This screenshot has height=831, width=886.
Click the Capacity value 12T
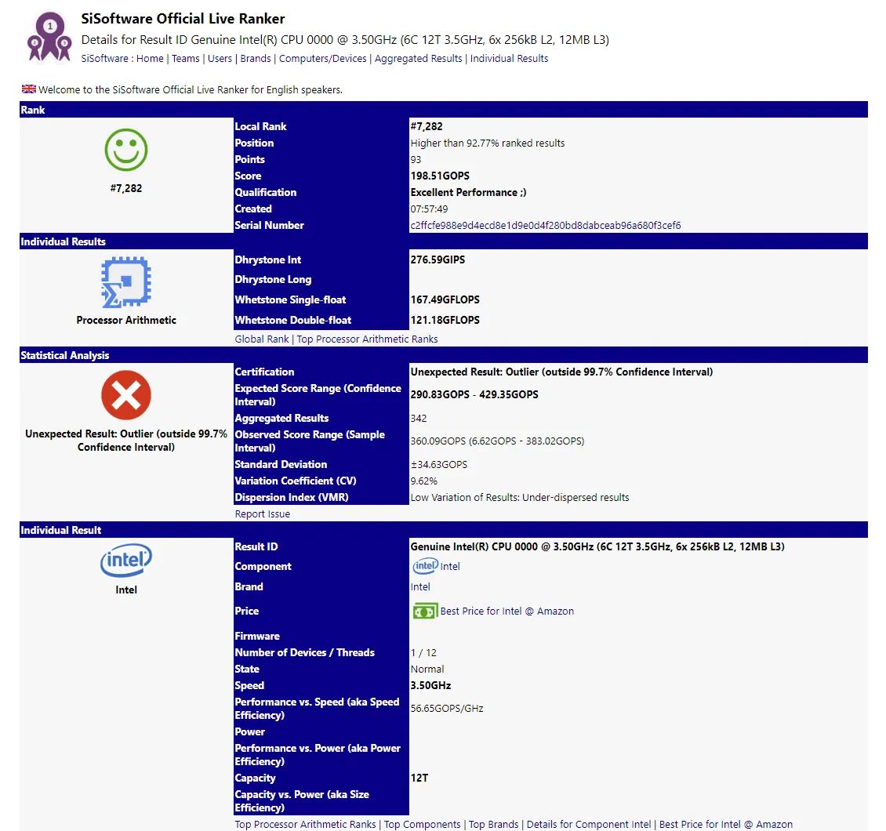[x=419, y=778]
